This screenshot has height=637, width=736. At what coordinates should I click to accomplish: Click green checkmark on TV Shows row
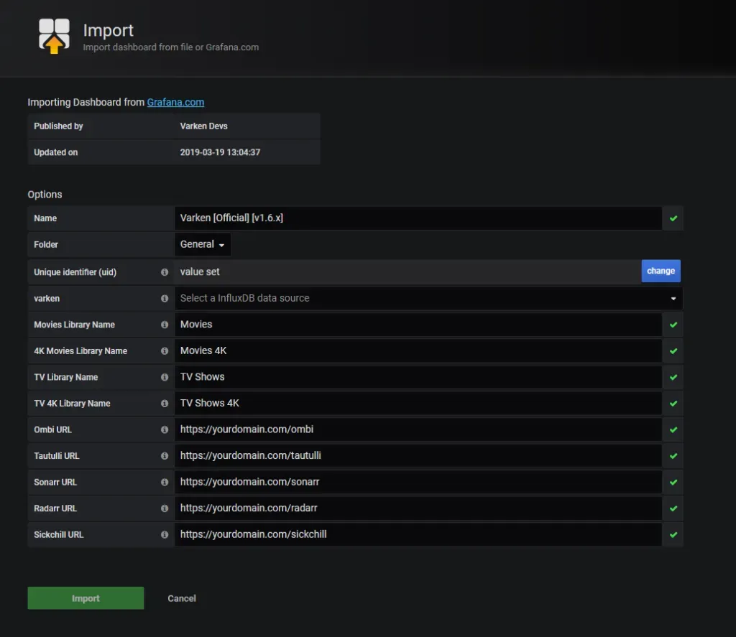[x=673, y=377]
